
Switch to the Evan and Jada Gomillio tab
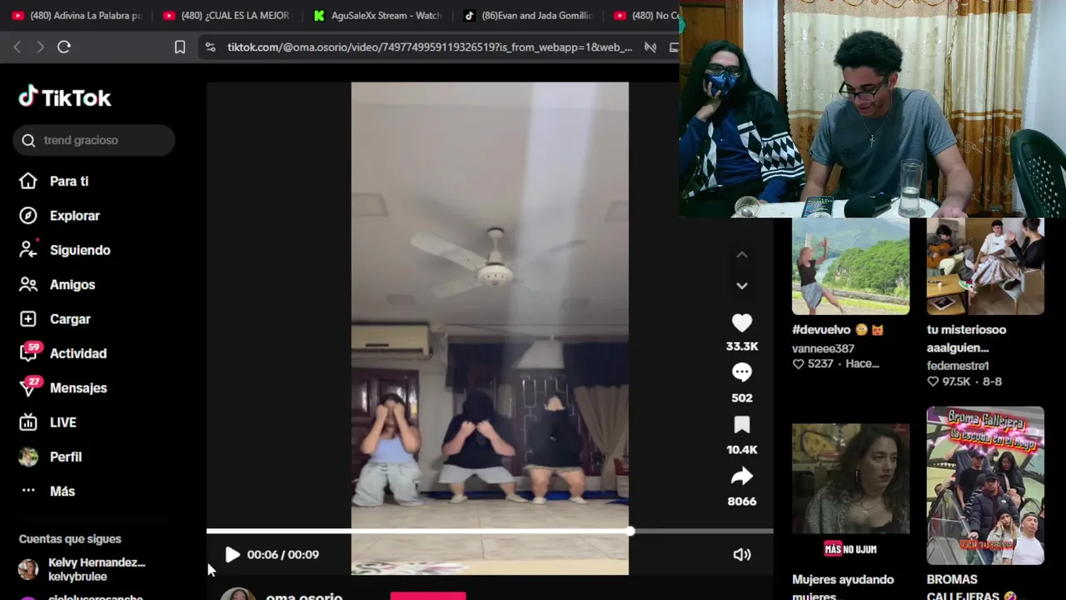(528, 15)
